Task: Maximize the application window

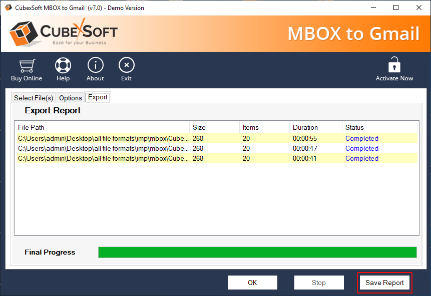Action: [396, 7]
